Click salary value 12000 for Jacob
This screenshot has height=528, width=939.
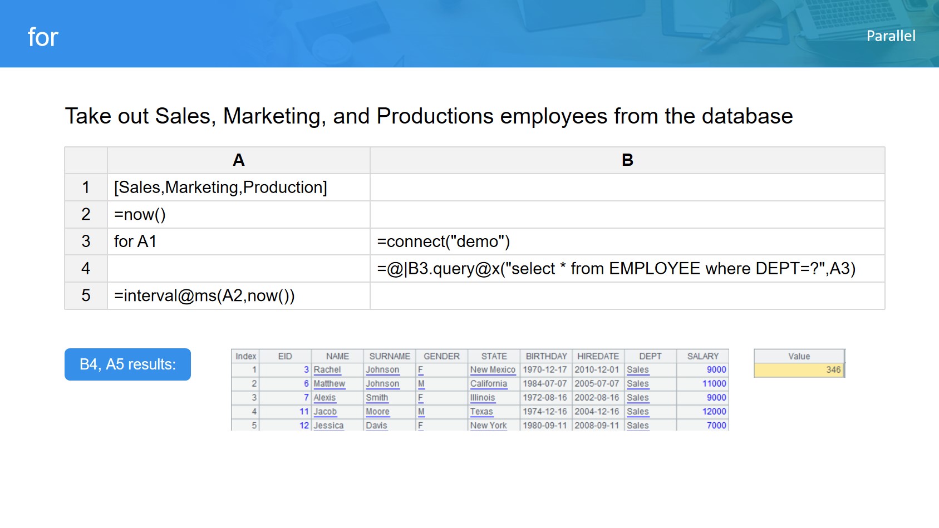click(x=714, y=412)
